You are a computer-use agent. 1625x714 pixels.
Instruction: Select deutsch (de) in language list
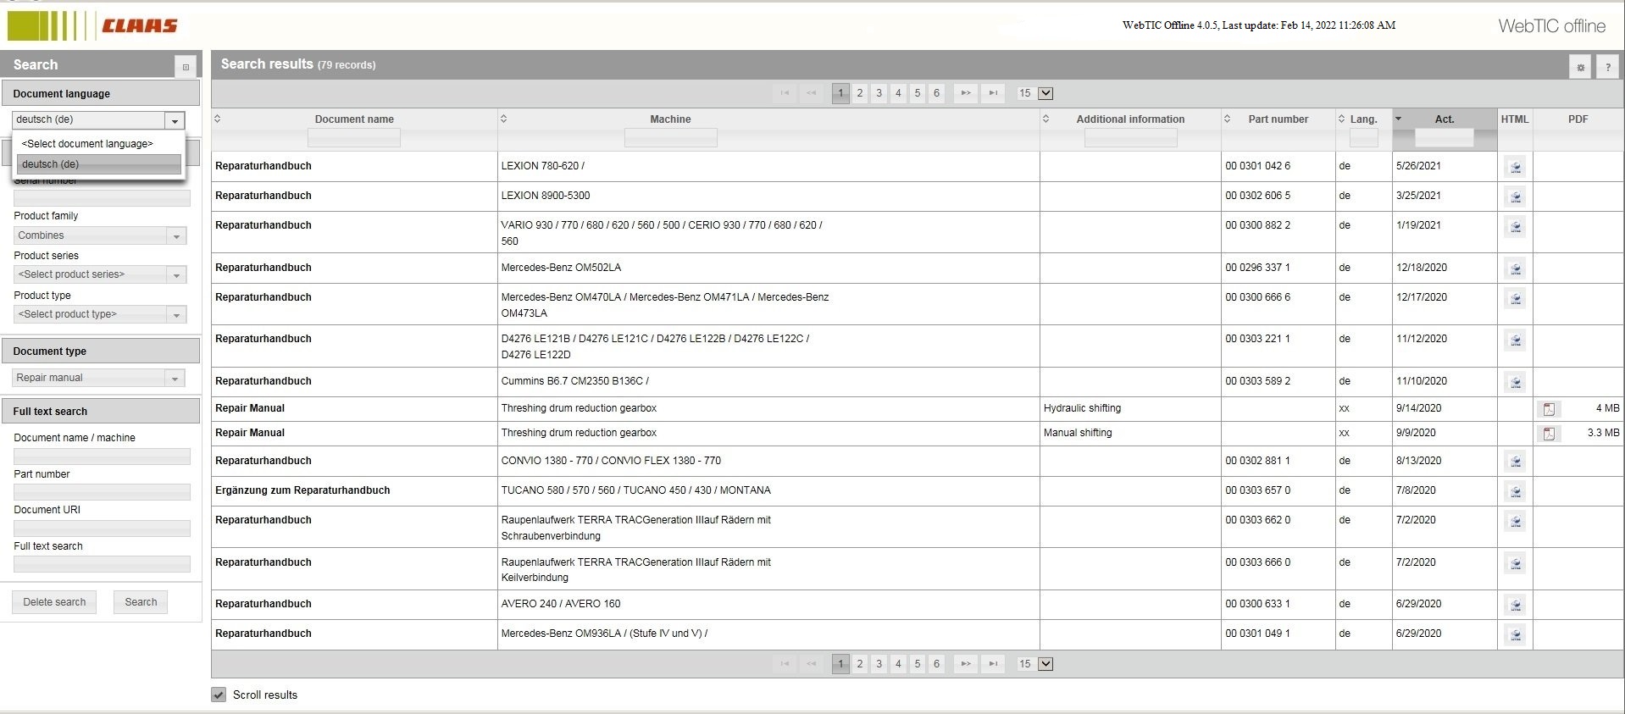pos(99,164)
